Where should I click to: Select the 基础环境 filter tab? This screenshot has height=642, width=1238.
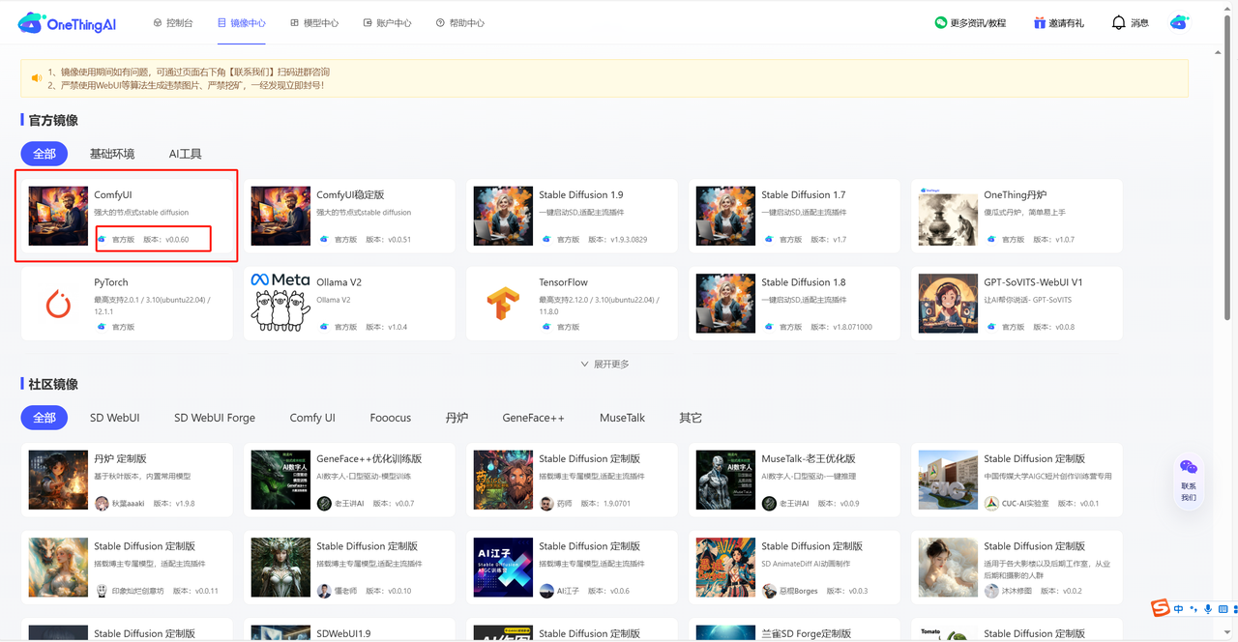click(112, 154)
